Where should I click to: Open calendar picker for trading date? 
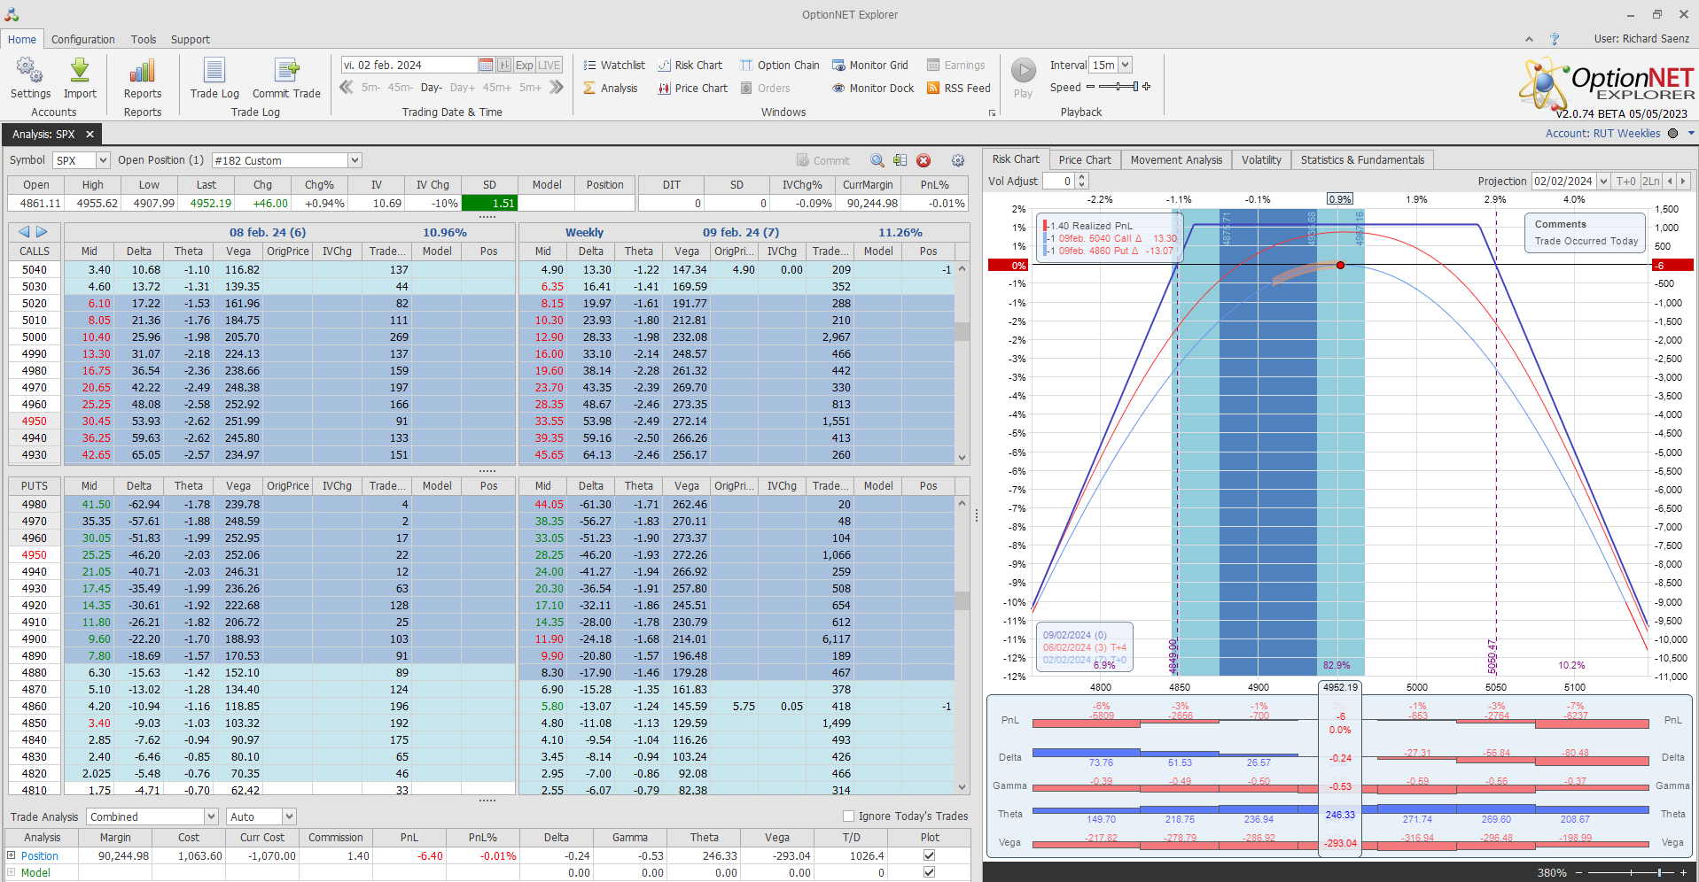click(486, 66)
